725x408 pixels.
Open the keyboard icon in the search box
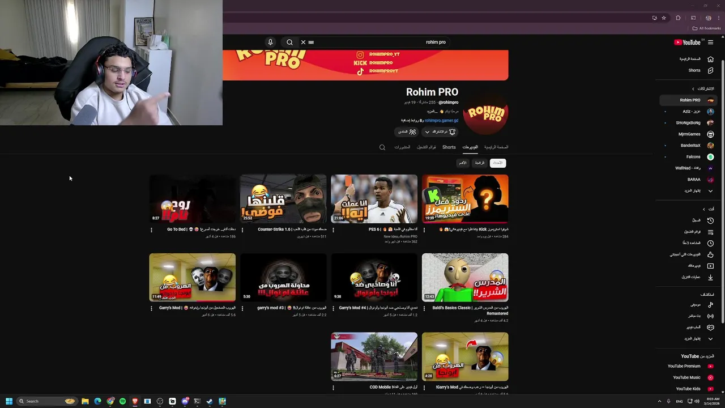pos(311,42)
